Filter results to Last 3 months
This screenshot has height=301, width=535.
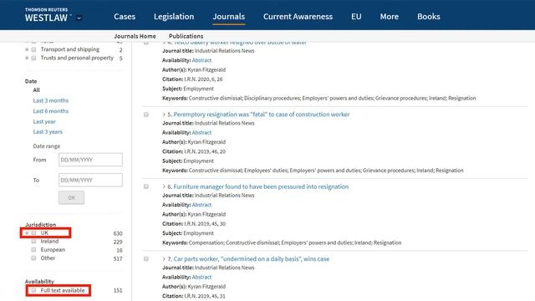pos(50,100)
